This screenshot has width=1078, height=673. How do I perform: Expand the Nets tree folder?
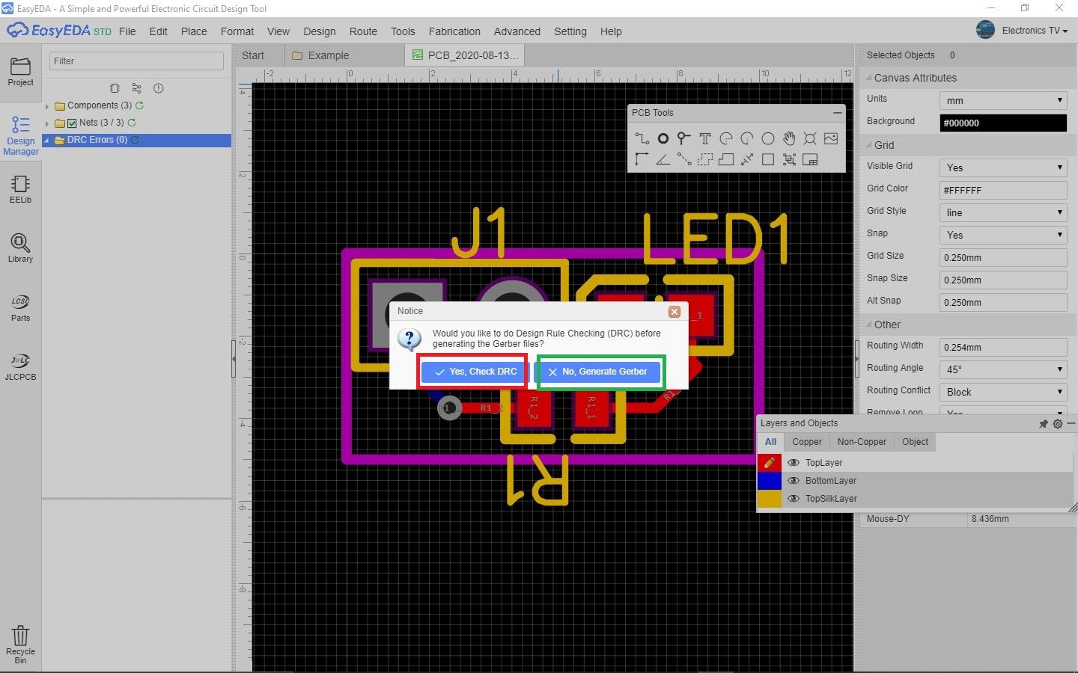pos(47,123)
